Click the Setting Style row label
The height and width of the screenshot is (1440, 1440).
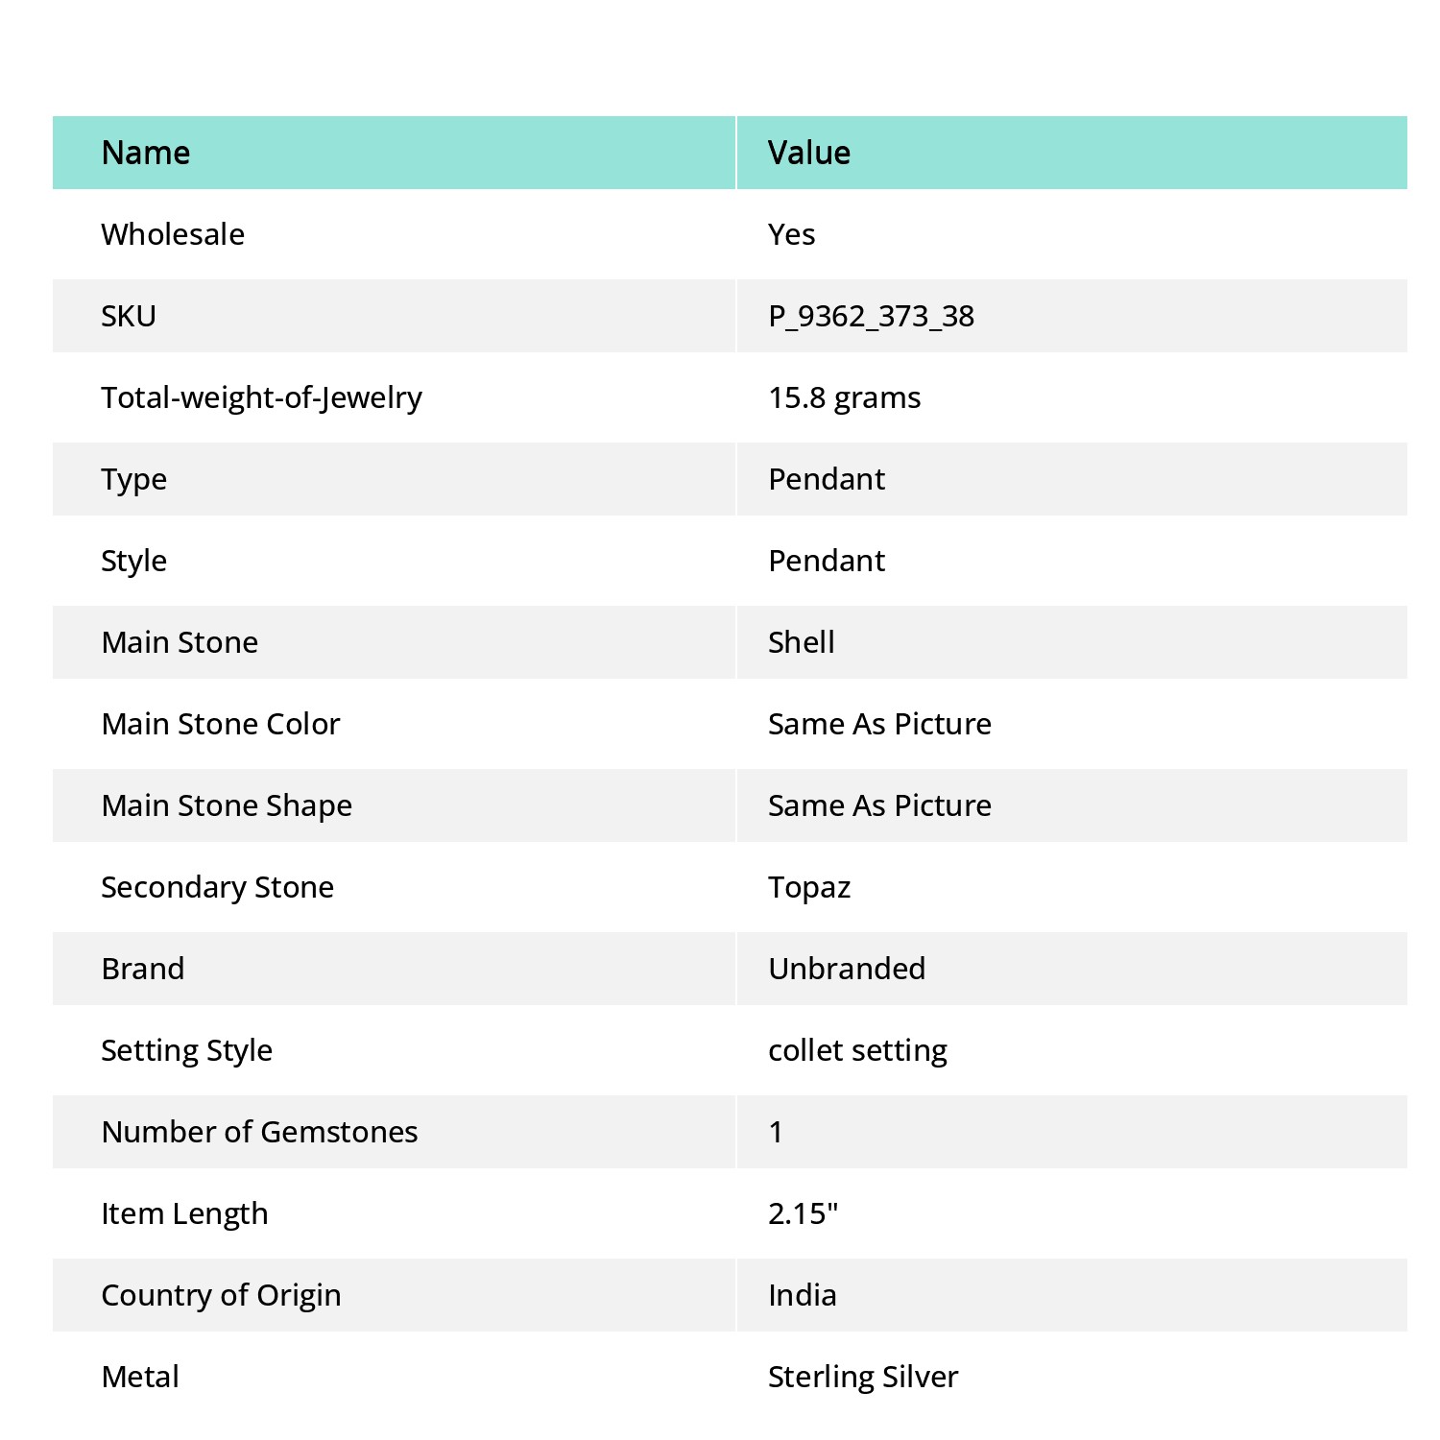pyautogui.click(x=186, y=1050)
